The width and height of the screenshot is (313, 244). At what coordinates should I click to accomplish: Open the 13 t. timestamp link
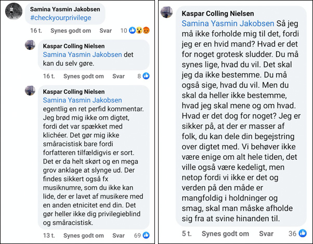(49, 235)
